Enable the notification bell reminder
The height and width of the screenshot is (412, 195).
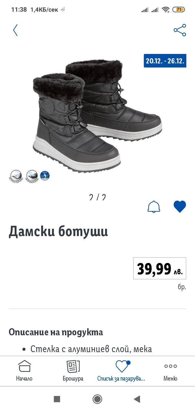154,207
